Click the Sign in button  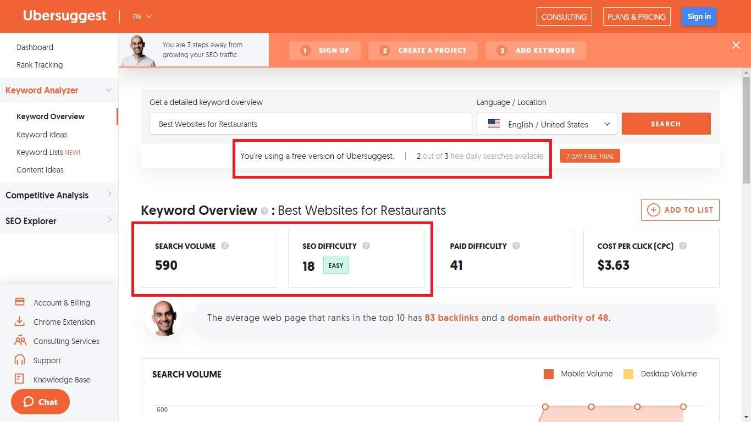[x=699, y=16]
